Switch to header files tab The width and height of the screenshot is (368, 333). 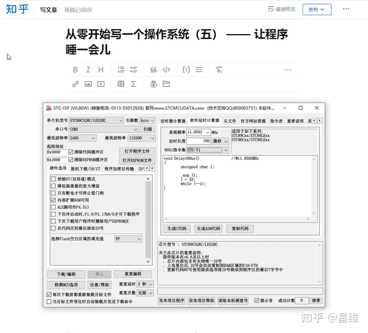point(230,121)
